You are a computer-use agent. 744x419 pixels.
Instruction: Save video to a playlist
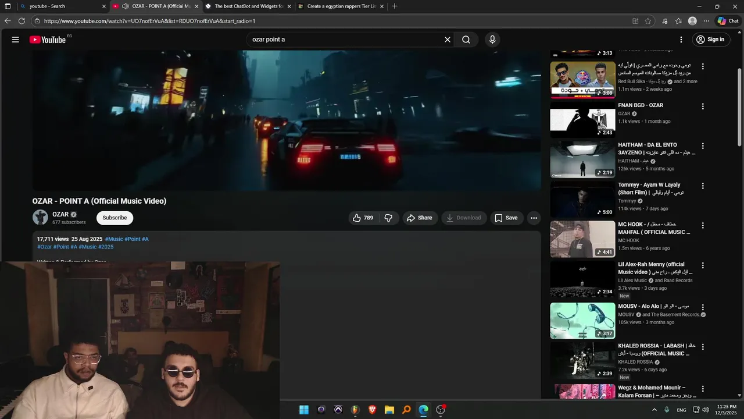[506, 218]
